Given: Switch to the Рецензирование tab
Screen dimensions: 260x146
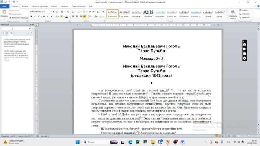Looking at the screenshot, I should [78, 6].
